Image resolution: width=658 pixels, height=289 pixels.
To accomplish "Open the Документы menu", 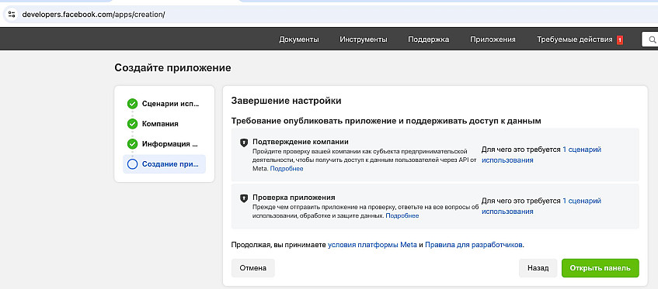I will point(299,40).
